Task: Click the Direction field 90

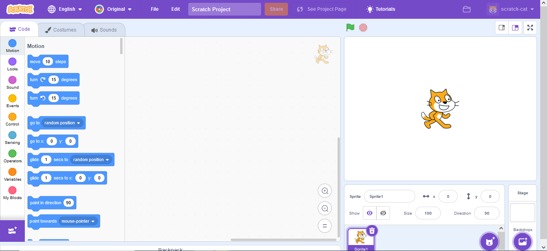Action: (487, 213)
